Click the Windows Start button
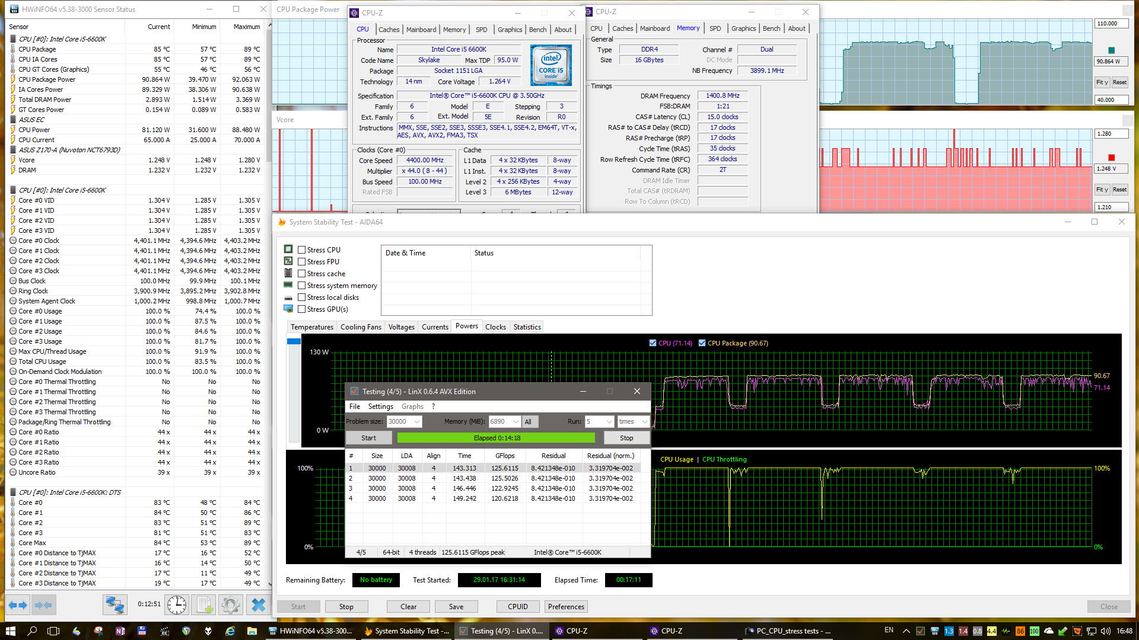Image resolution: width=1139 pixels, height=640 pixels. click(10, 631)
